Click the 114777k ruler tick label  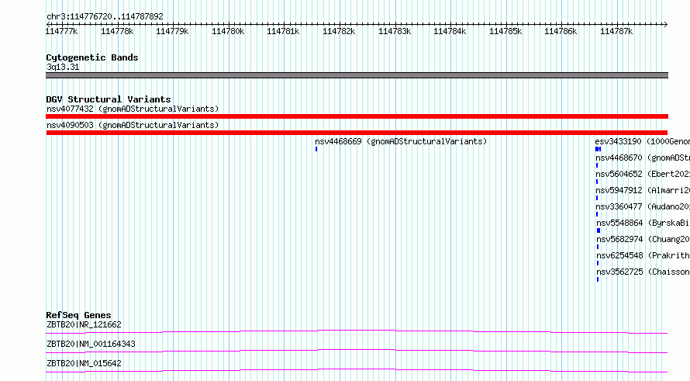(x=61, y=31)
